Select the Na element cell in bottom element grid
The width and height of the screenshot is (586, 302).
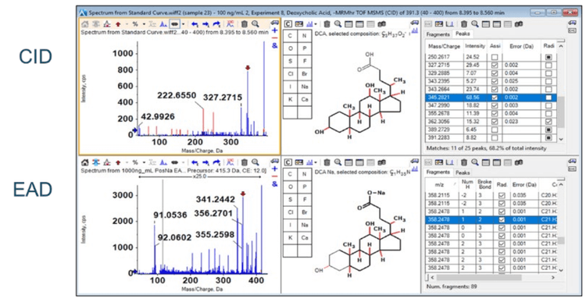(x=305, y=225)
